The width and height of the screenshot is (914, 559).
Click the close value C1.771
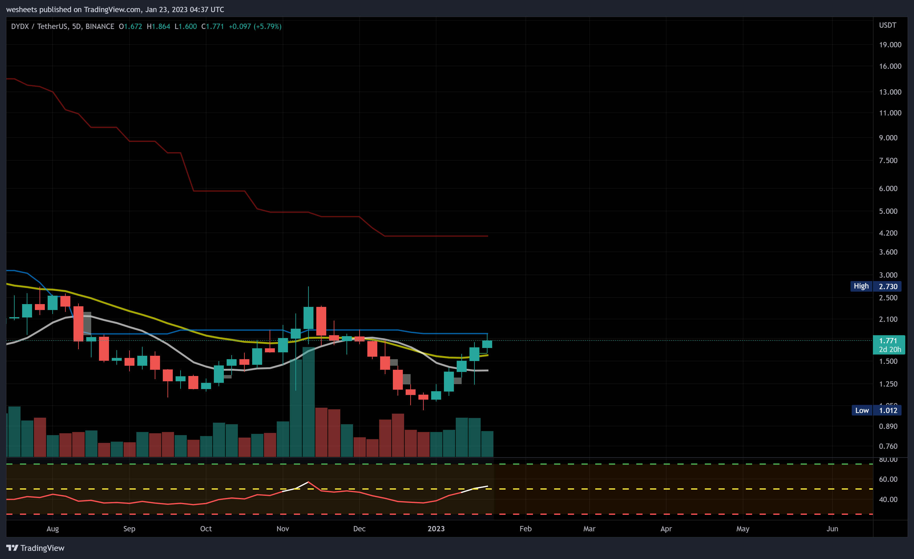click(213, 26)
